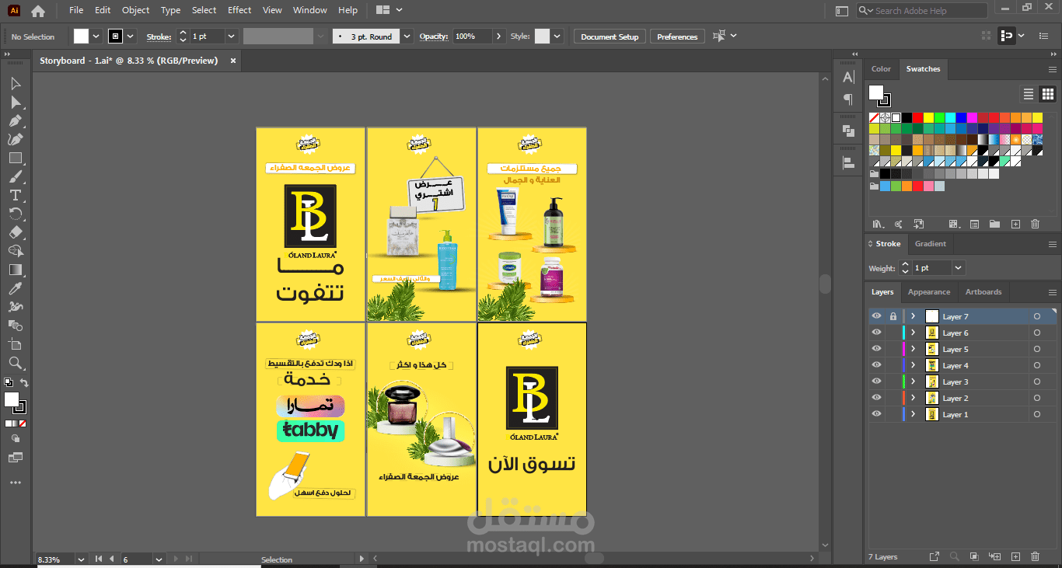
Task: Create new swatch in Swatches panel
Action: [1015, 224]
